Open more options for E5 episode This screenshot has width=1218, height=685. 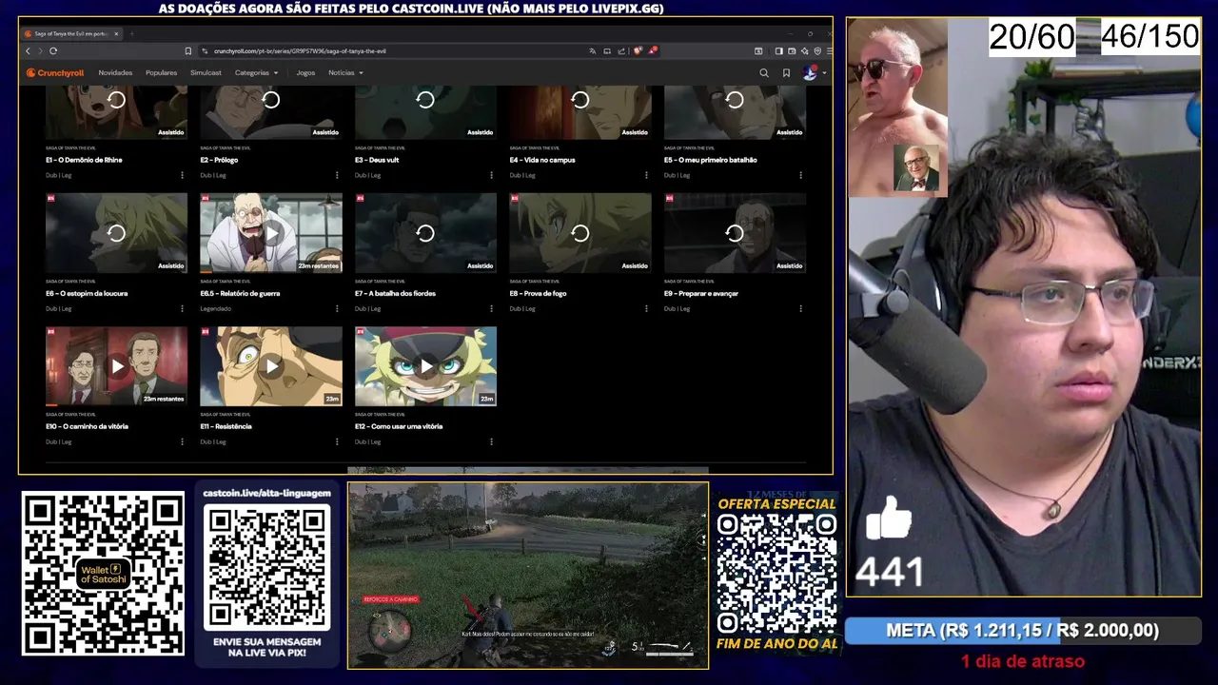[800, 175]
